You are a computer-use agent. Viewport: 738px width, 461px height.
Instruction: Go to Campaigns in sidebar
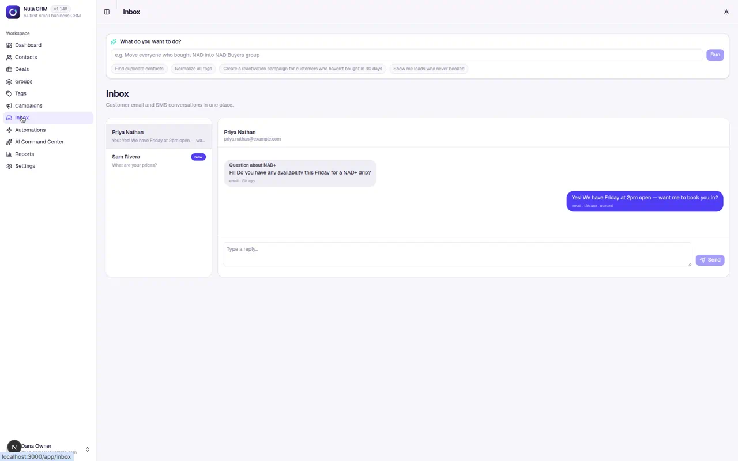(x=48, y=105)
